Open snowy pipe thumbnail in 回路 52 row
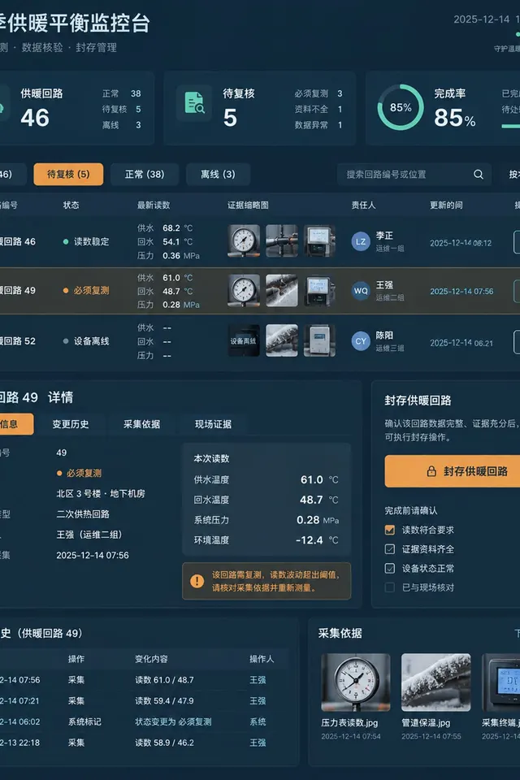520x780 pixels. pos(282,340)
